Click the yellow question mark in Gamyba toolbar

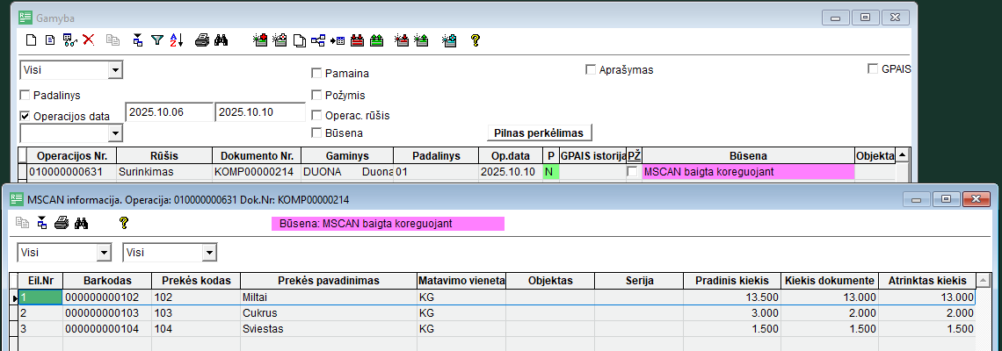point(475,39)
